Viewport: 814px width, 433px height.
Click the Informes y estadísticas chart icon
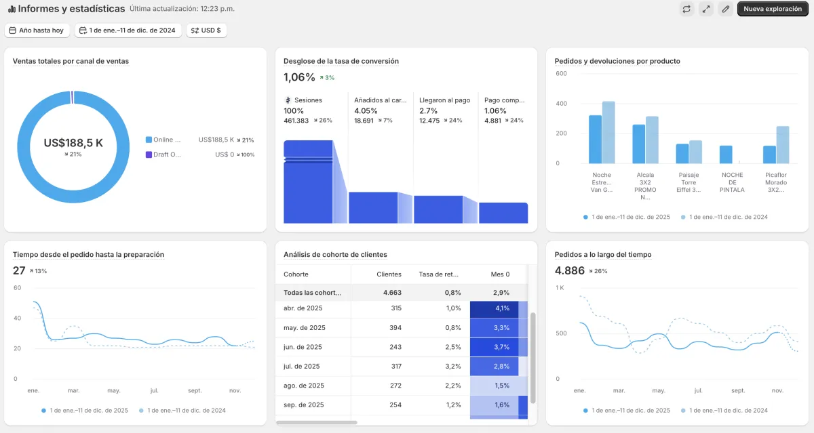(12, 9)
